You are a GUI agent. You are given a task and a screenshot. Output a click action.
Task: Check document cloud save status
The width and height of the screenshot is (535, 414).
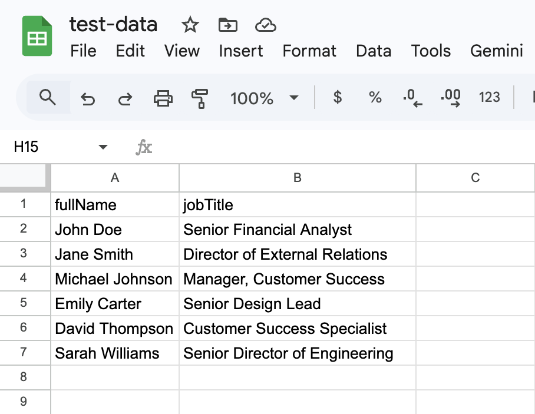[265, 25]
